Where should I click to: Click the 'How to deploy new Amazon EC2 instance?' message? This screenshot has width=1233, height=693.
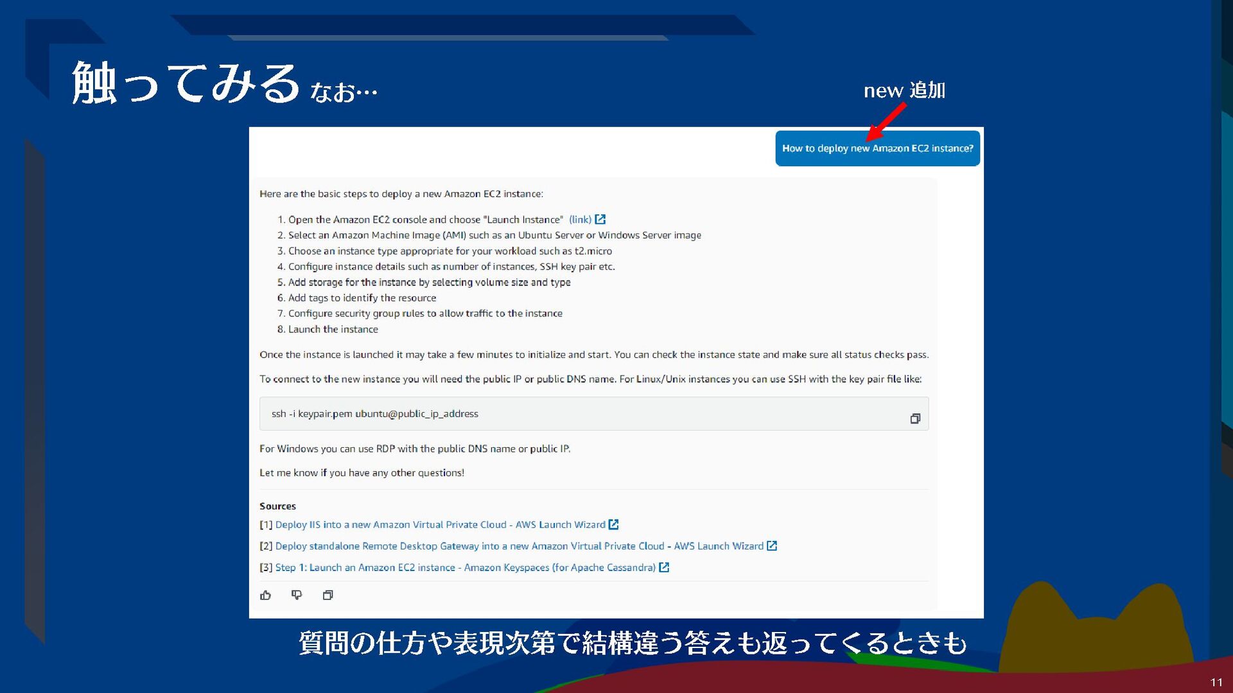tap(877, 148)
